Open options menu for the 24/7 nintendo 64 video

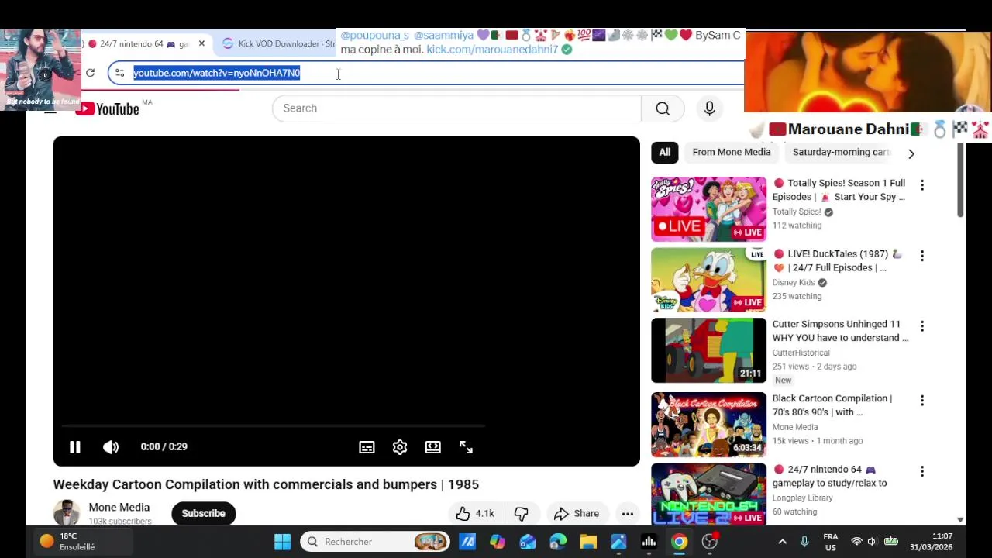(922, 471)
